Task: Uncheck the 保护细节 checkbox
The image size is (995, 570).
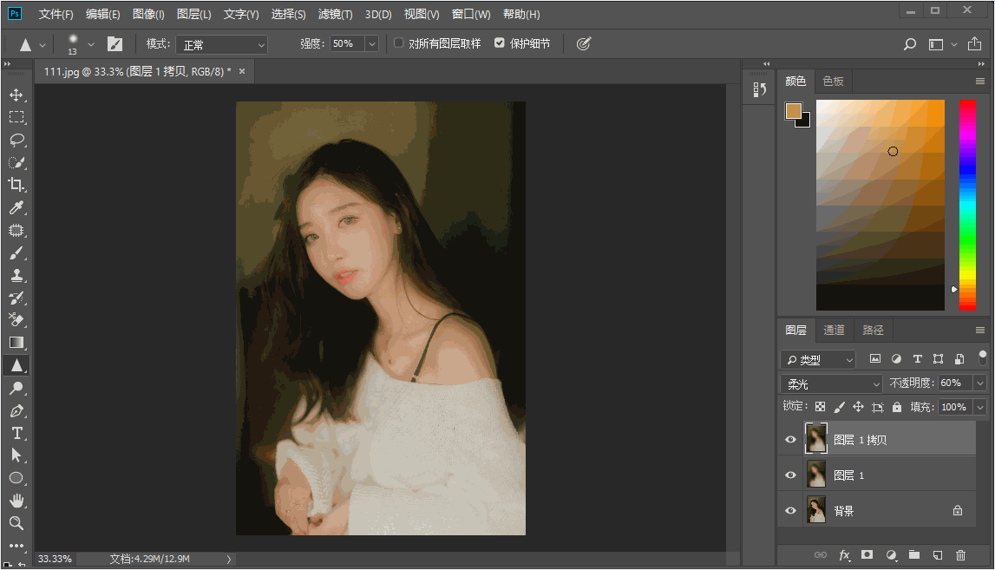Action: (x=500, y=43)
